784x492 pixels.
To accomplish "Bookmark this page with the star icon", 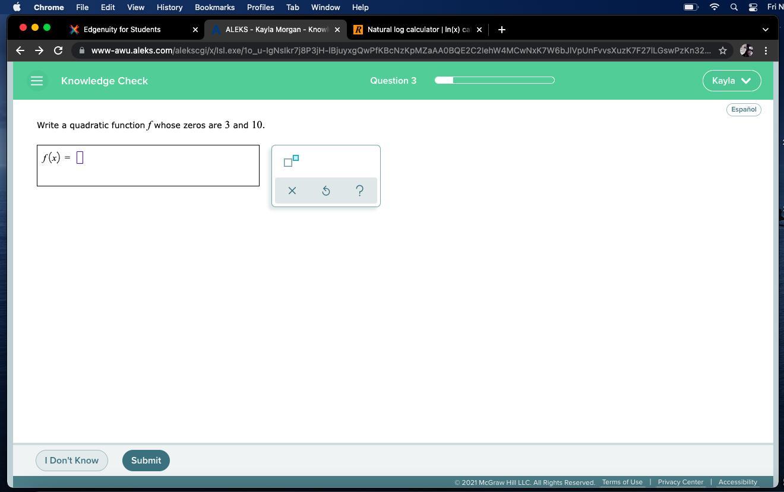I will 722,50.
